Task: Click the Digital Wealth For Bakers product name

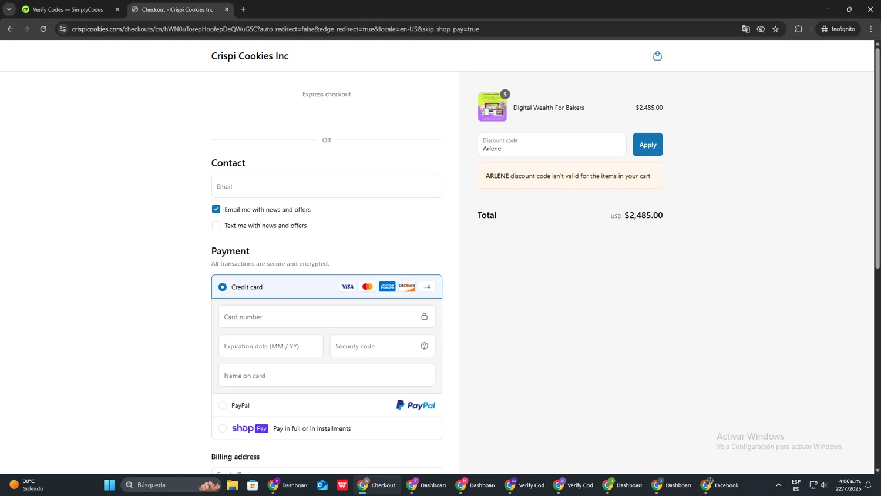Action: [549, 108]
